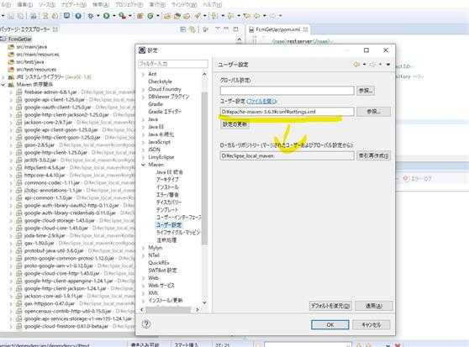The height and width of the screenshot is (347, 469).
Task: Open the ウィンドウ(W) menu
Action: pos(184,4)
